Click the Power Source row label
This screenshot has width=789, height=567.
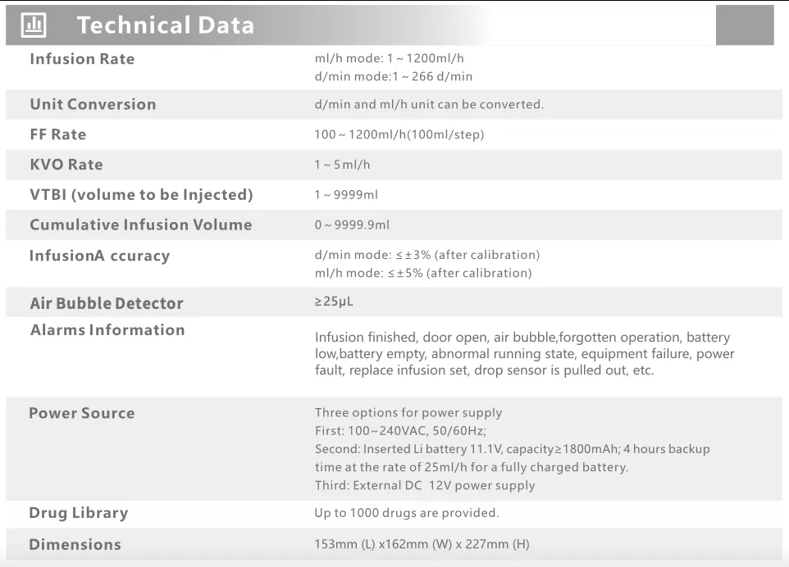82,413
